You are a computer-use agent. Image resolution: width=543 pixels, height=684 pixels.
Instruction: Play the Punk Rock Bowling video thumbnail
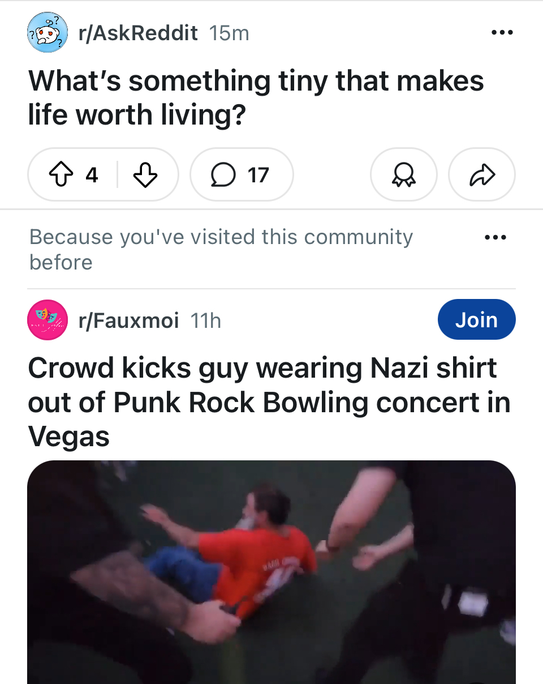click(x=271, y=572)
